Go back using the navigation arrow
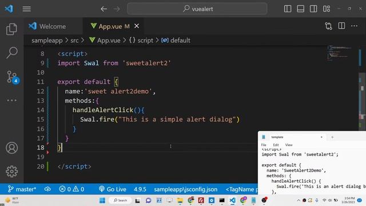Viewport: 366px width, 206px height. point(104,9)
